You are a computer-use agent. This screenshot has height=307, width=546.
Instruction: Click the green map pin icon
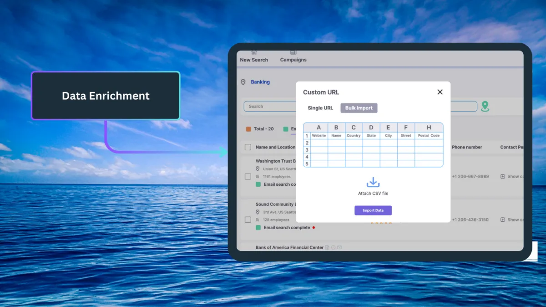click(x=485, y=107)
